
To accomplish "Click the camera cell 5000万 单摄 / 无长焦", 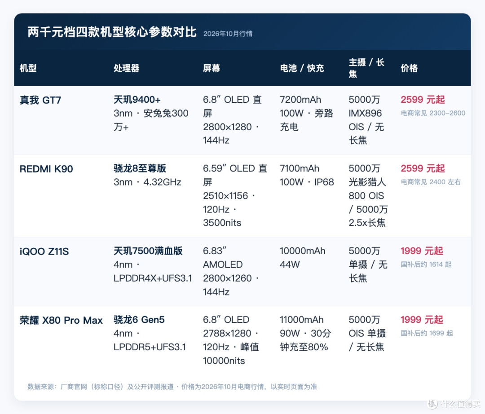I will (x=368, y=264).
